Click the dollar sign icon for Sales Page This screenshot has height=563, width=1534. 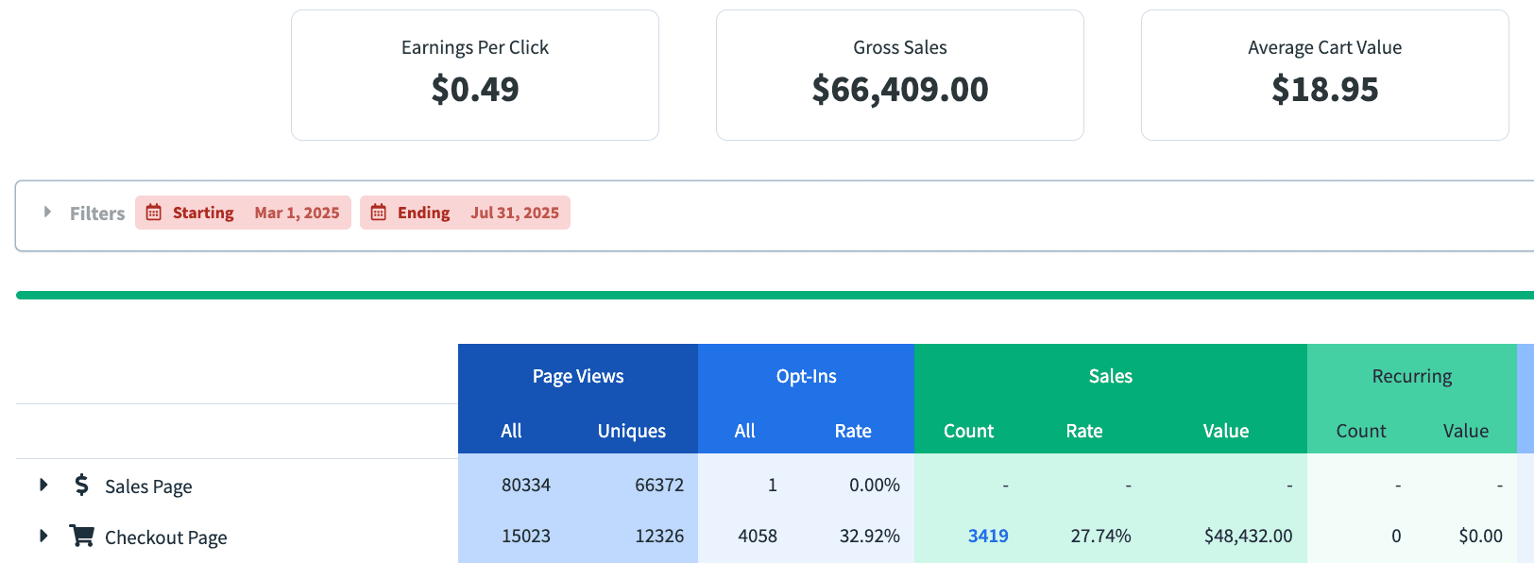click(x=82, y=486)
